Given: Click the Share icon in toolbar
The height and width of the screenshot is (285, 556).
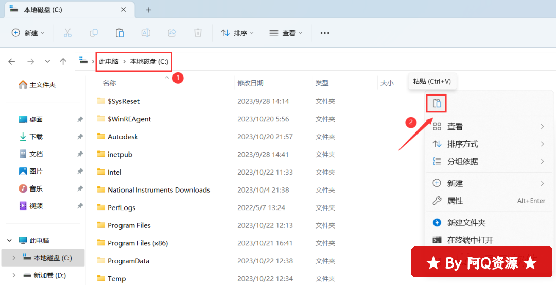Looking at the screenshot, I should (x=172, y=33).
